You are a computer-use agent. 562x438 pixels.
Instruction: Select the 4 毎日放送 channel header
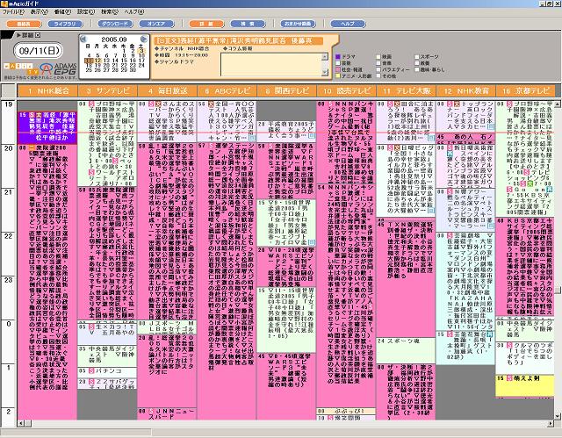[x=167, y=90]
